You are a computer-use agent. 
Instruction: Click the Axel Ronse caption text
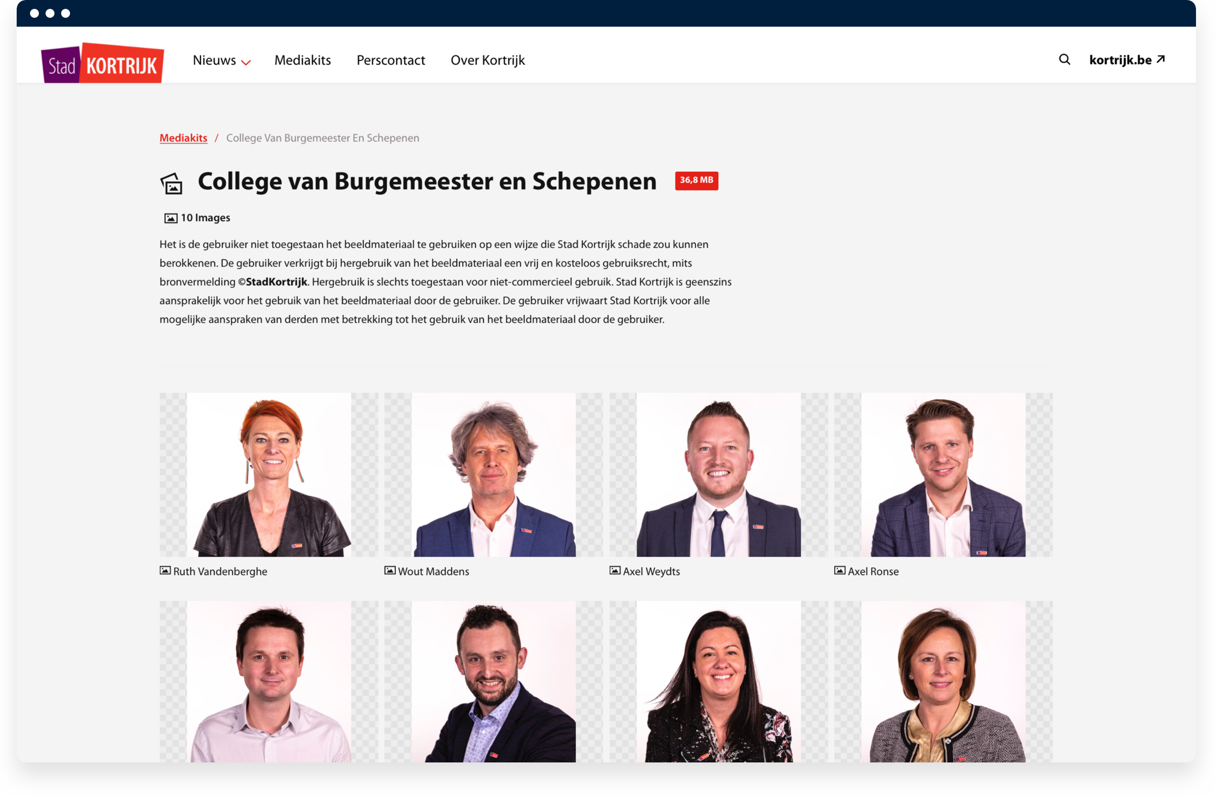873,571
